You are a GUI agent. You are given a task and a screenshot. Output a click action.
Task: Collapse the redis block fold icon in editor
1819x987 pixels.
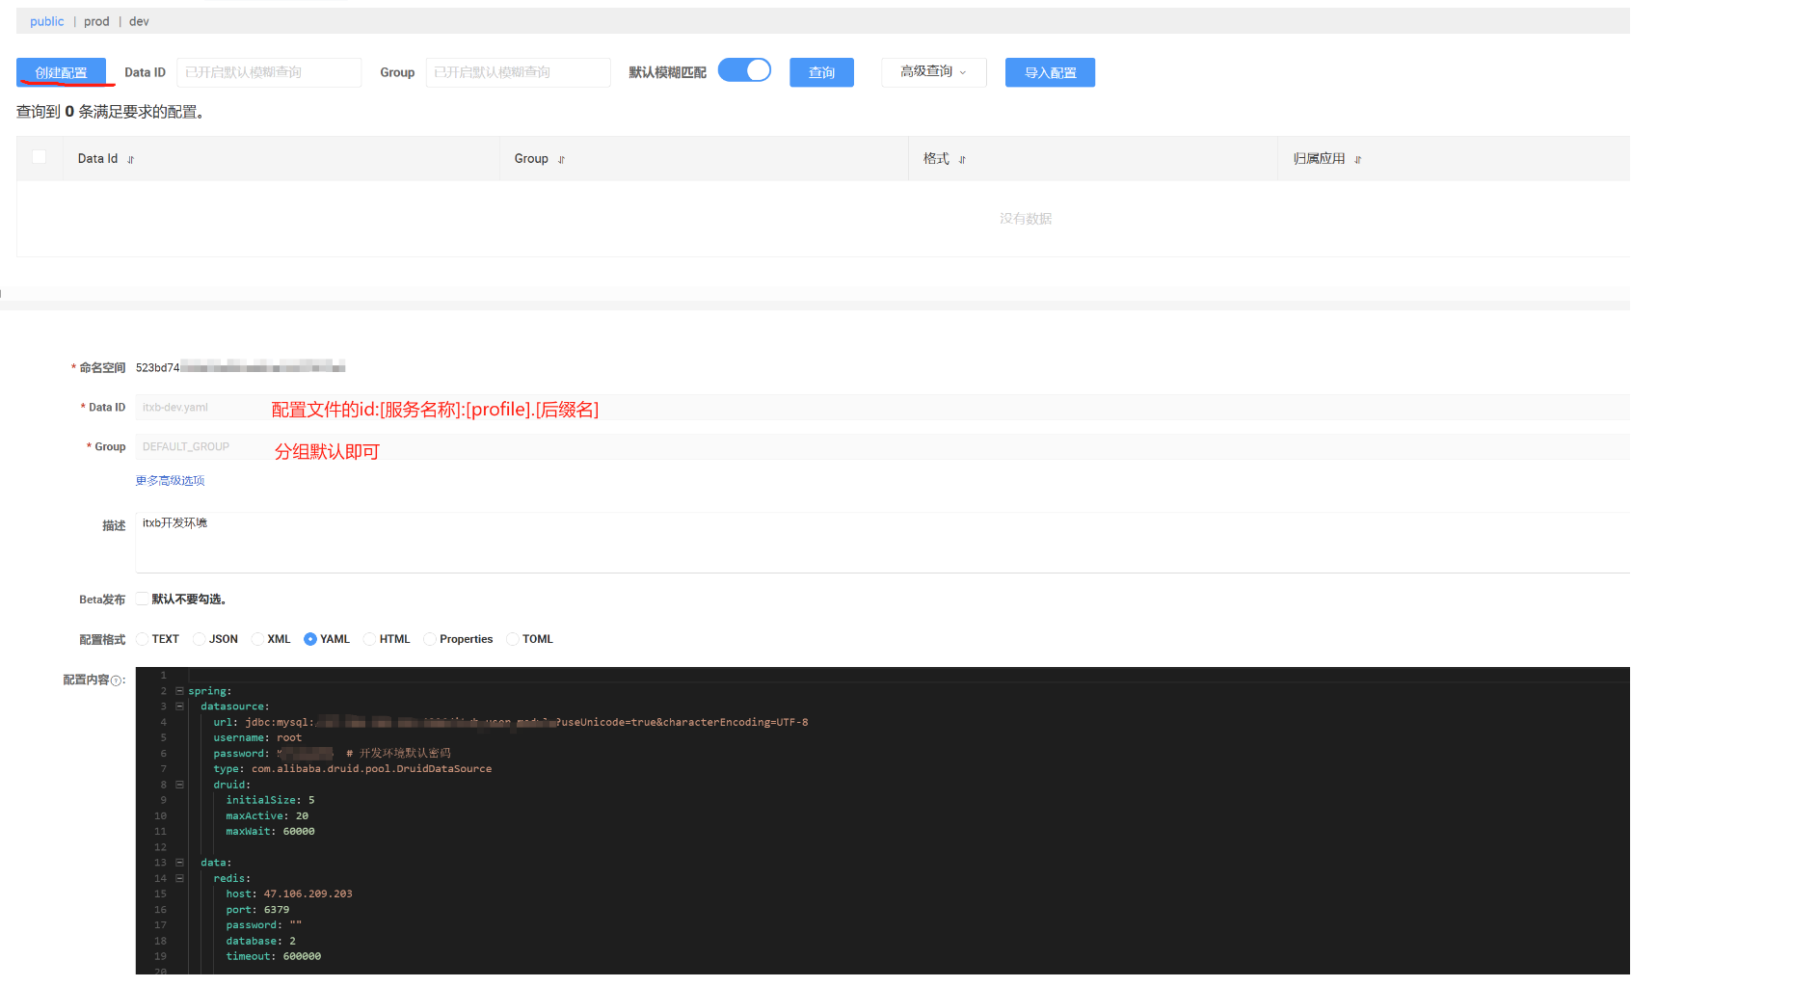tap(179, 878)
